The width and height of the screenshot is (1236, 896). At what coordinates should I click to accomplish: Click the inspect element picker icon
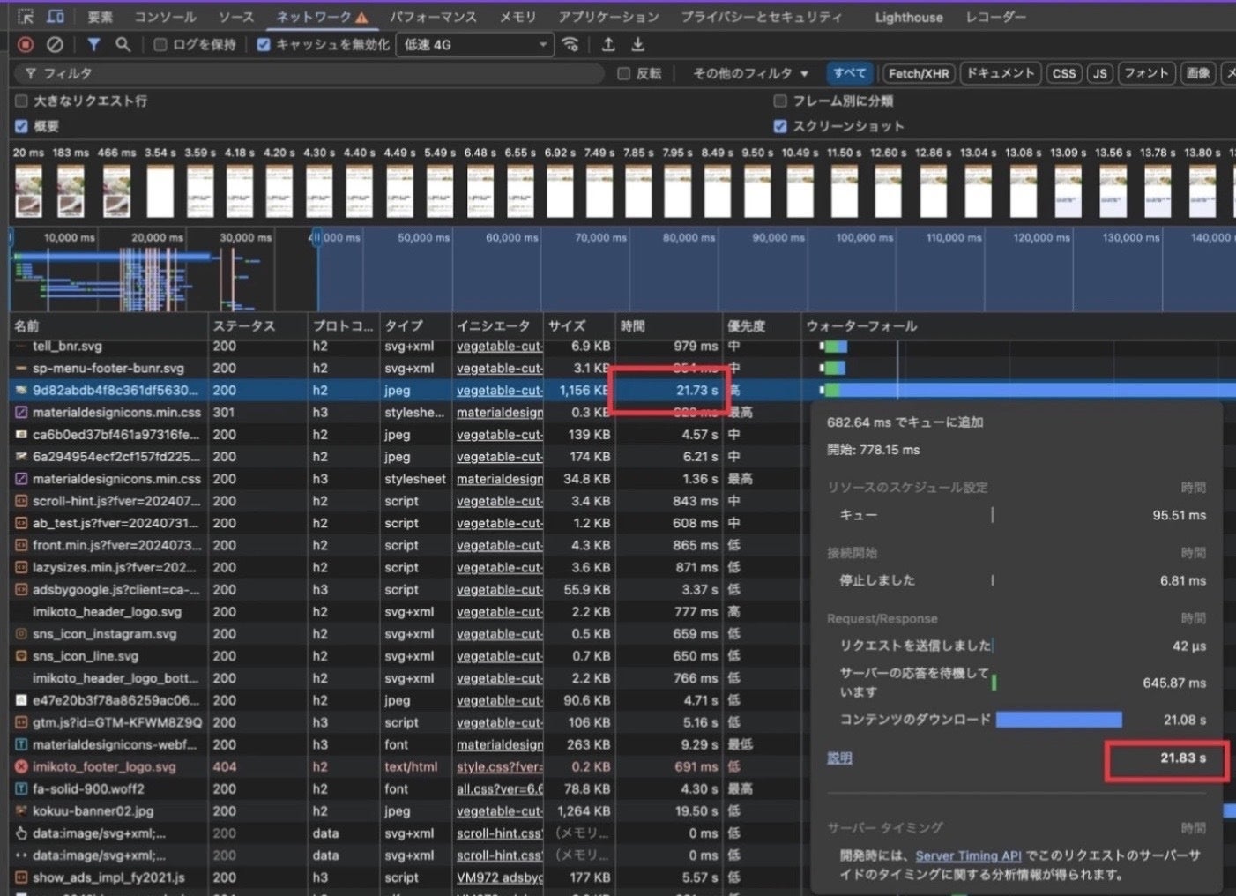point(26,17)
